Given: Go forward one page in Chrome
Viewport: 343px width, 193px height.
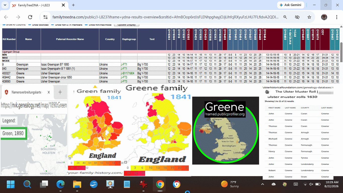Looking at the screenshot, I should coord(18,17).
